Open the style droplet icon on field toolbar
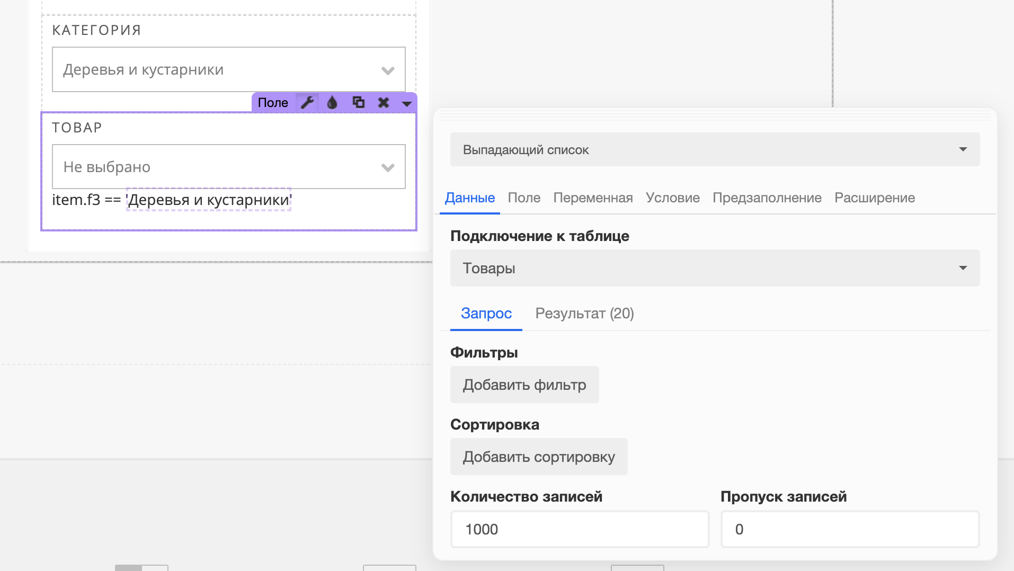1014x571 pixels. [x=332, y=102]
